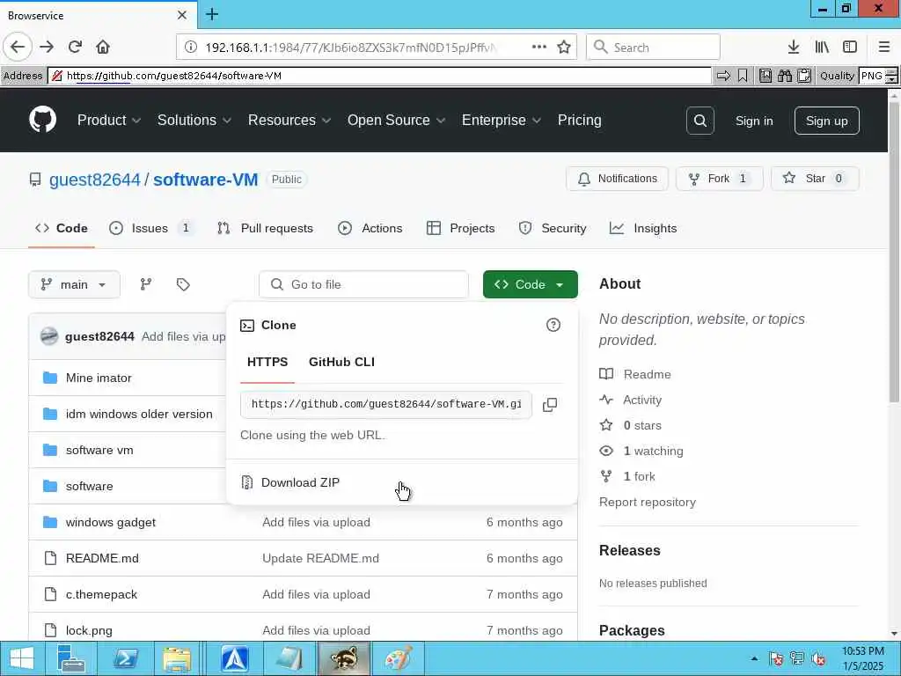The image size is (901, 676).
Task: Select the HTTPS clone tab
Action: click(x=267, y=362)
